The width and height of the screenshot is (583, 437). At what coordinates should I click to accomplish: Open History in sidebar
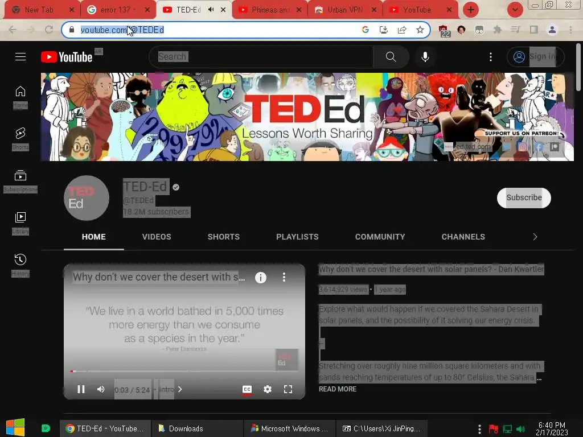(x=20, y=265)
